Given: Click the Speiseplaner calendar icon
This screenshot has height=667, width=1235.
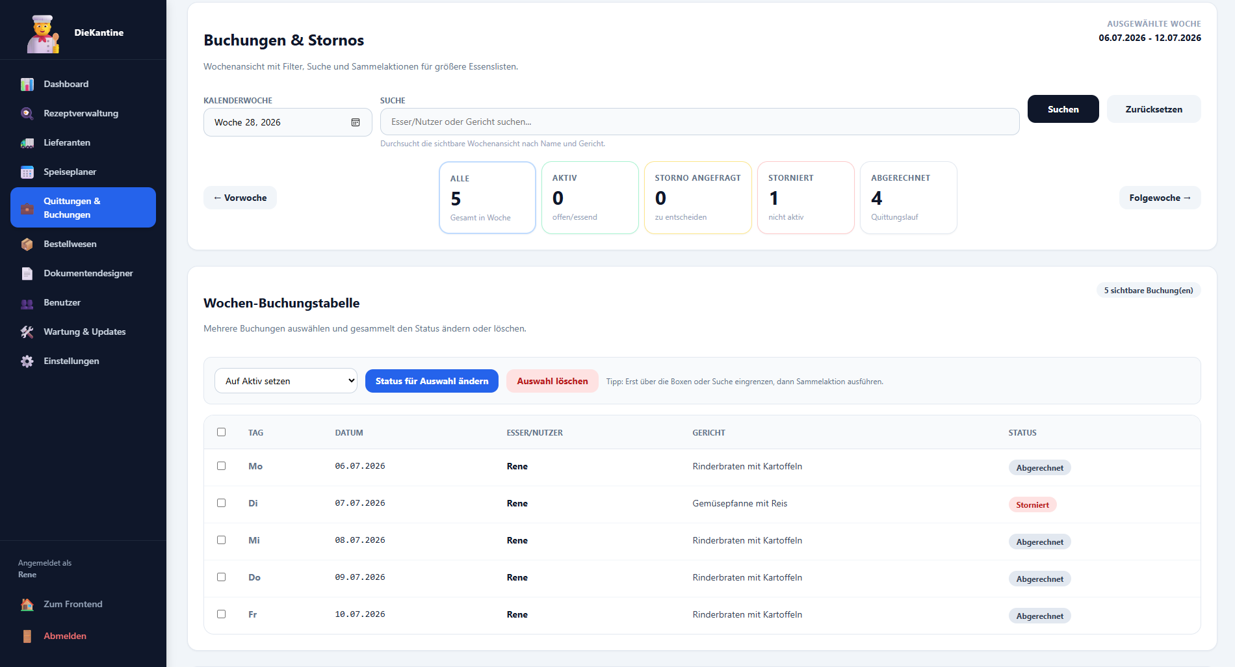Looking at the screenshot, I should pos(27,172).
